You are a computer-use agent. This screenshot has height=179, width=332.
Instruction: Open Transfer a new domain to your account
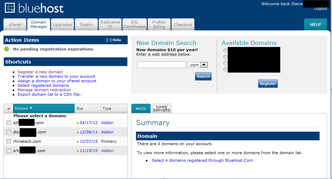pyautogui.click(x=56, y=76)
